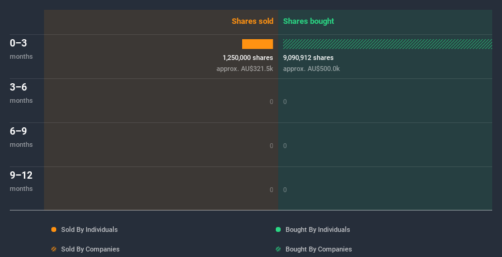Select the Sold By Companies legend label
Screen dimensions: 502x257
click(x=90, y=249)
